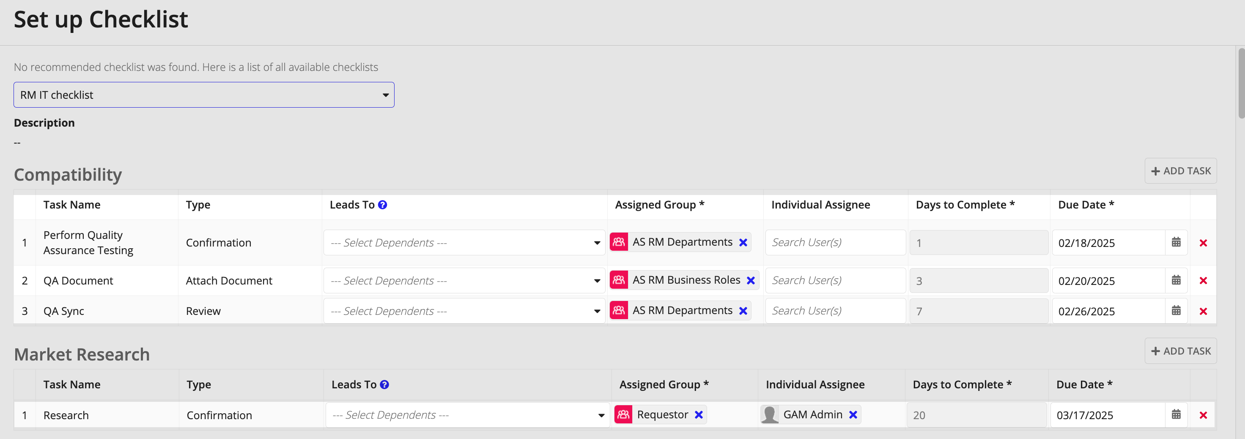Remove AS RM Departments from Perform Quality row
Screen dimensions: 1245x439
coord(743,243)
